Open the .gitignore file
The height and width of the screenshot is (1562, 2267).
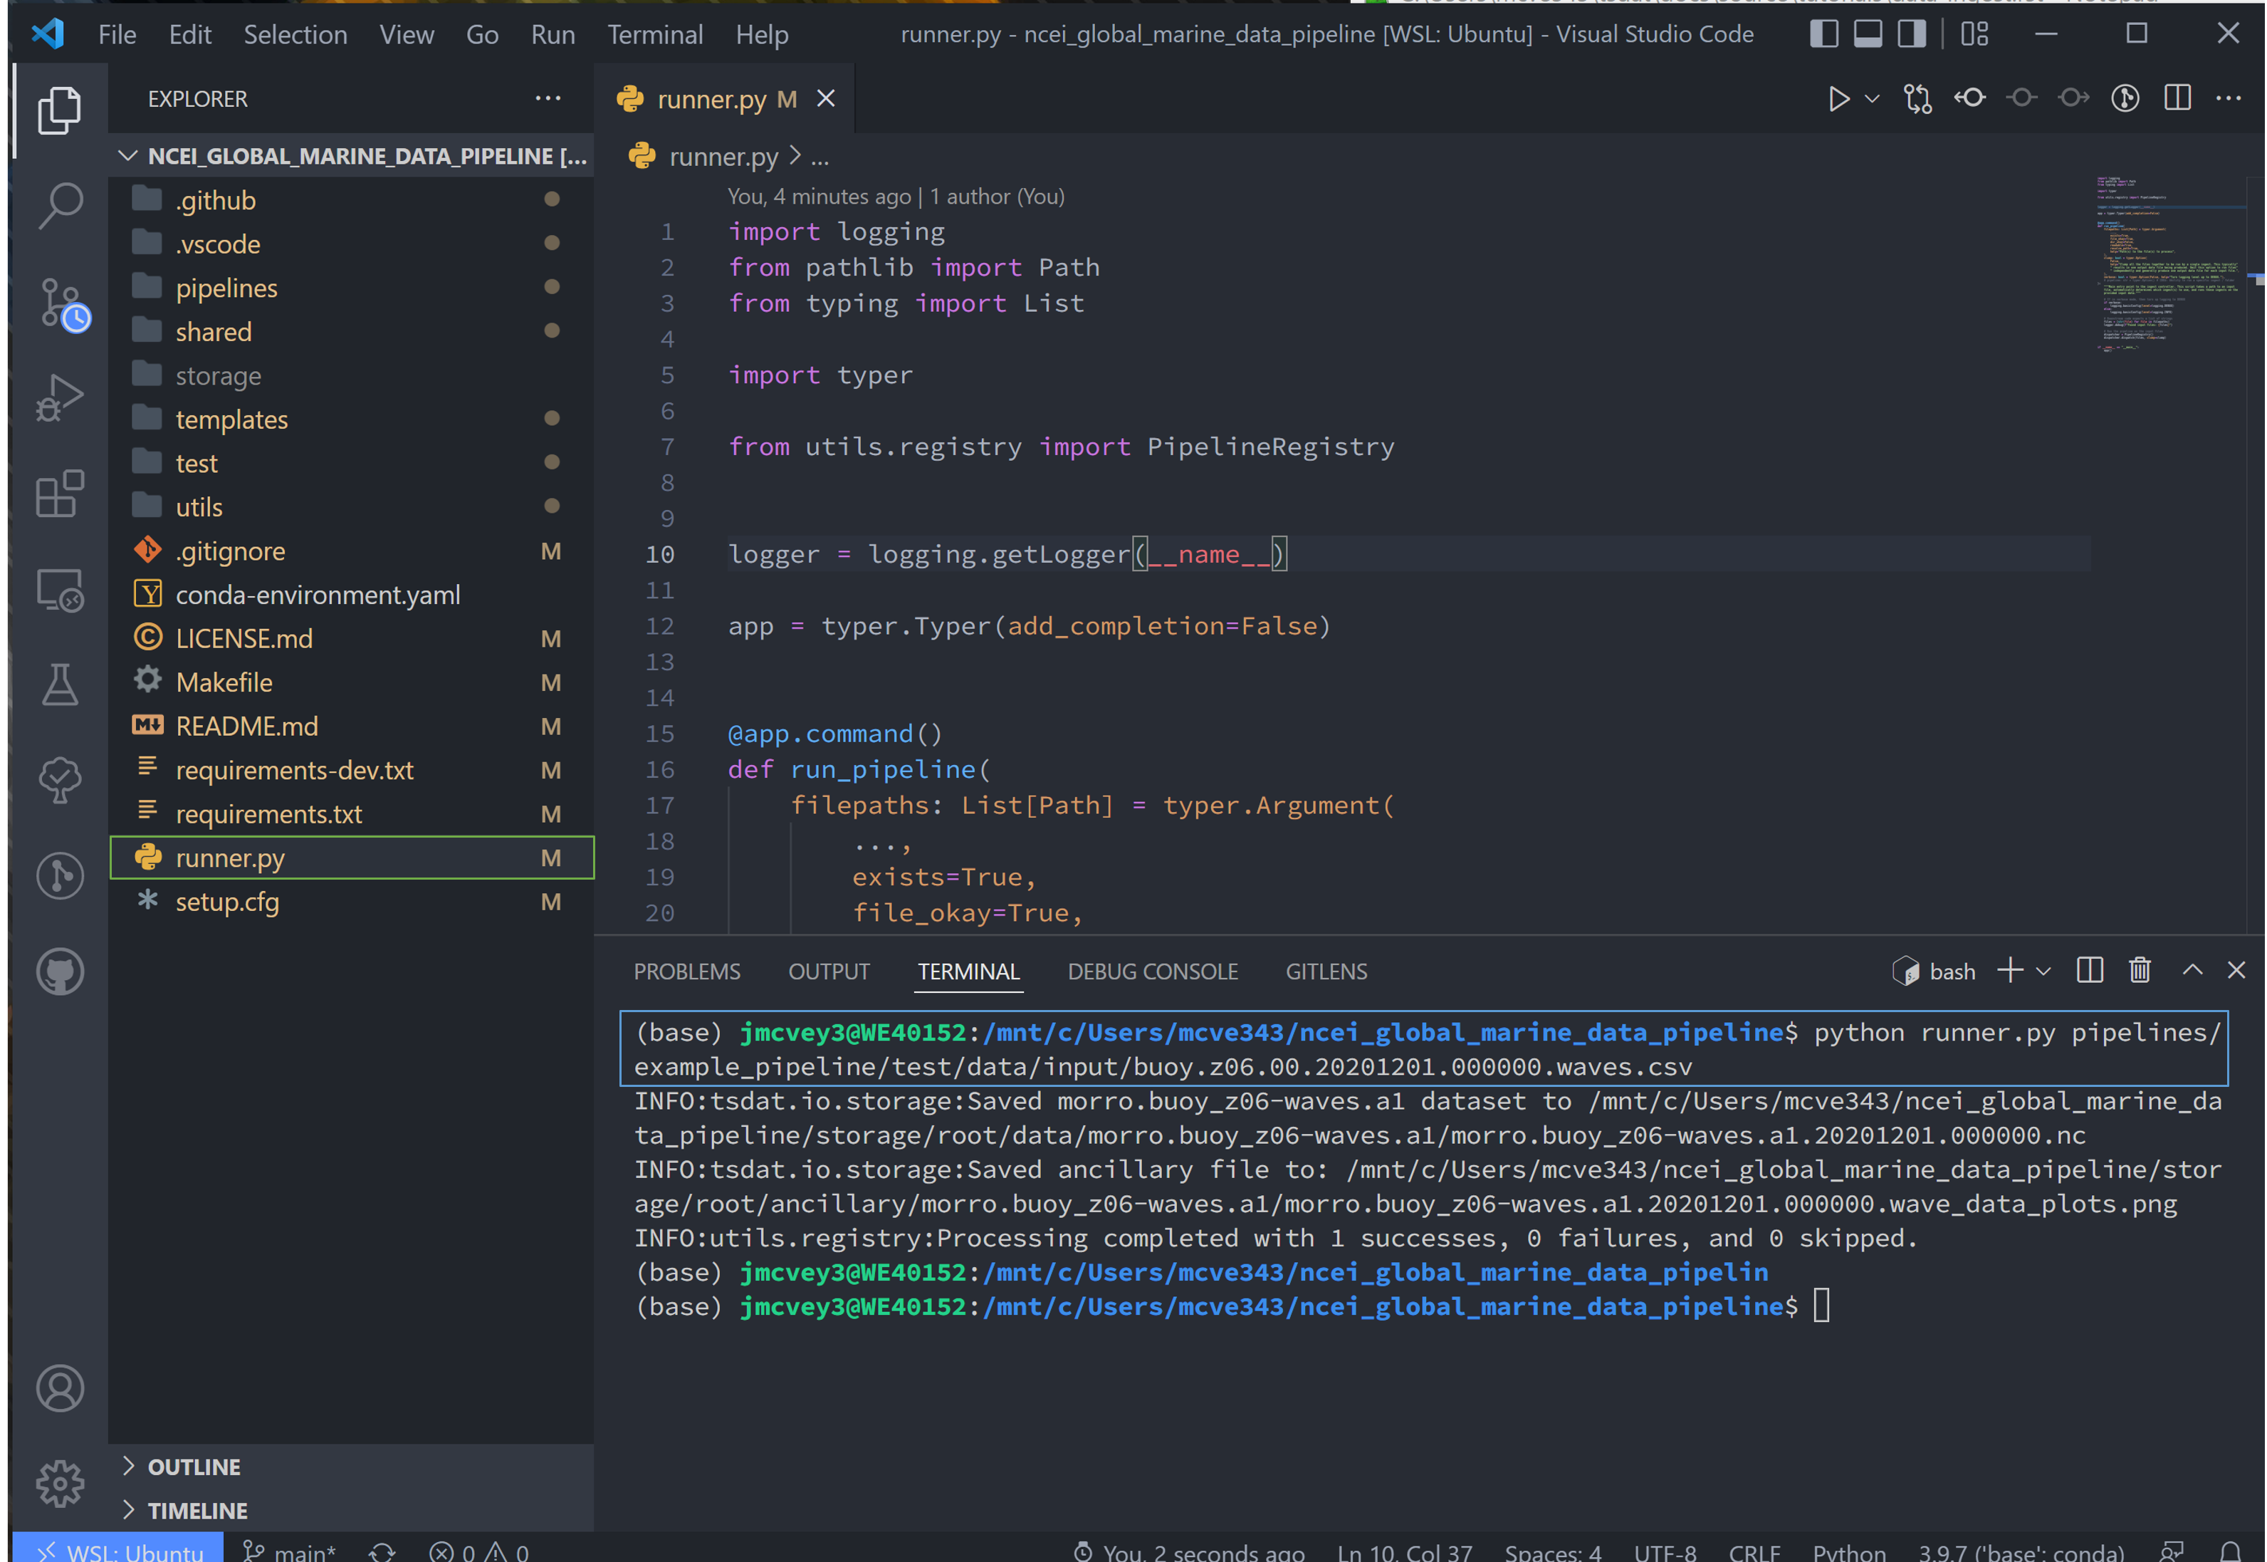[352, 551]
